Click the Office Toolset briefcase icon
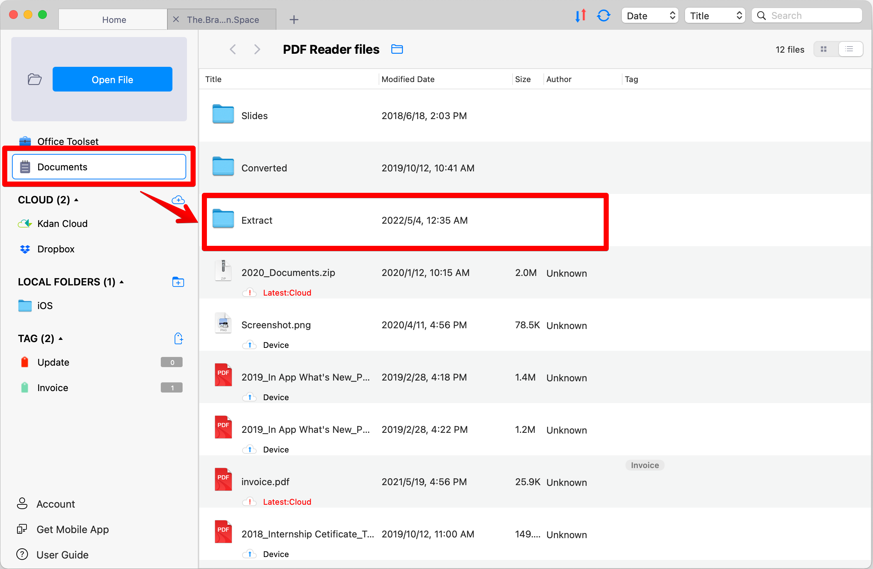 25,141
